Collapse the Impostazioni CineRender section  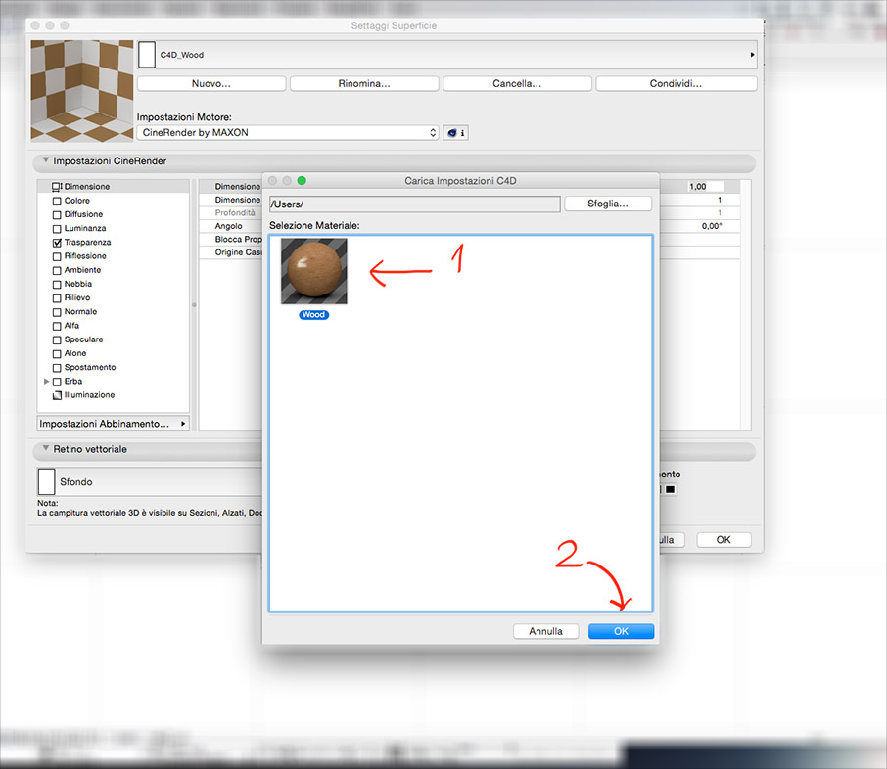[x=45, y=160]
